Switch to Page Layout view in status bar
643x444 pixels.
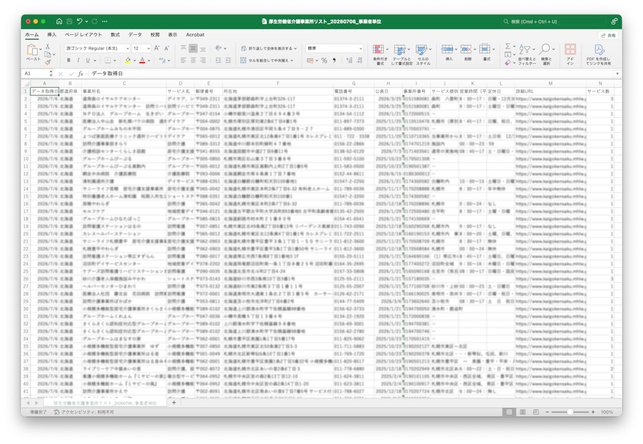pos(523,412)
